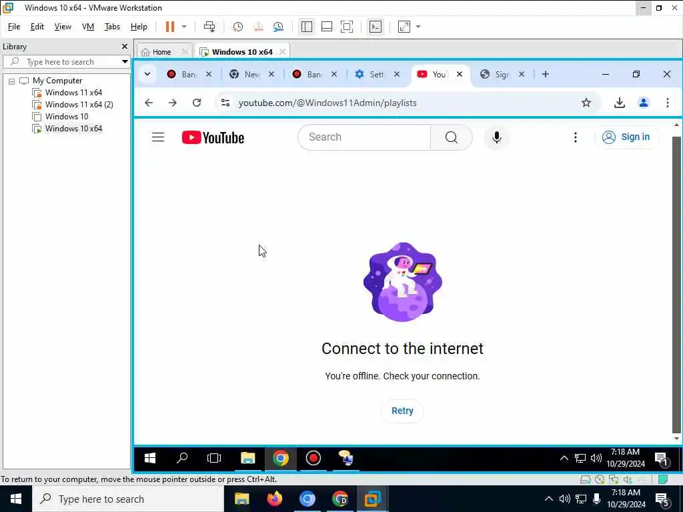Open the Chrome profile icon
The image size is (683, 512).
coord(644,103)
